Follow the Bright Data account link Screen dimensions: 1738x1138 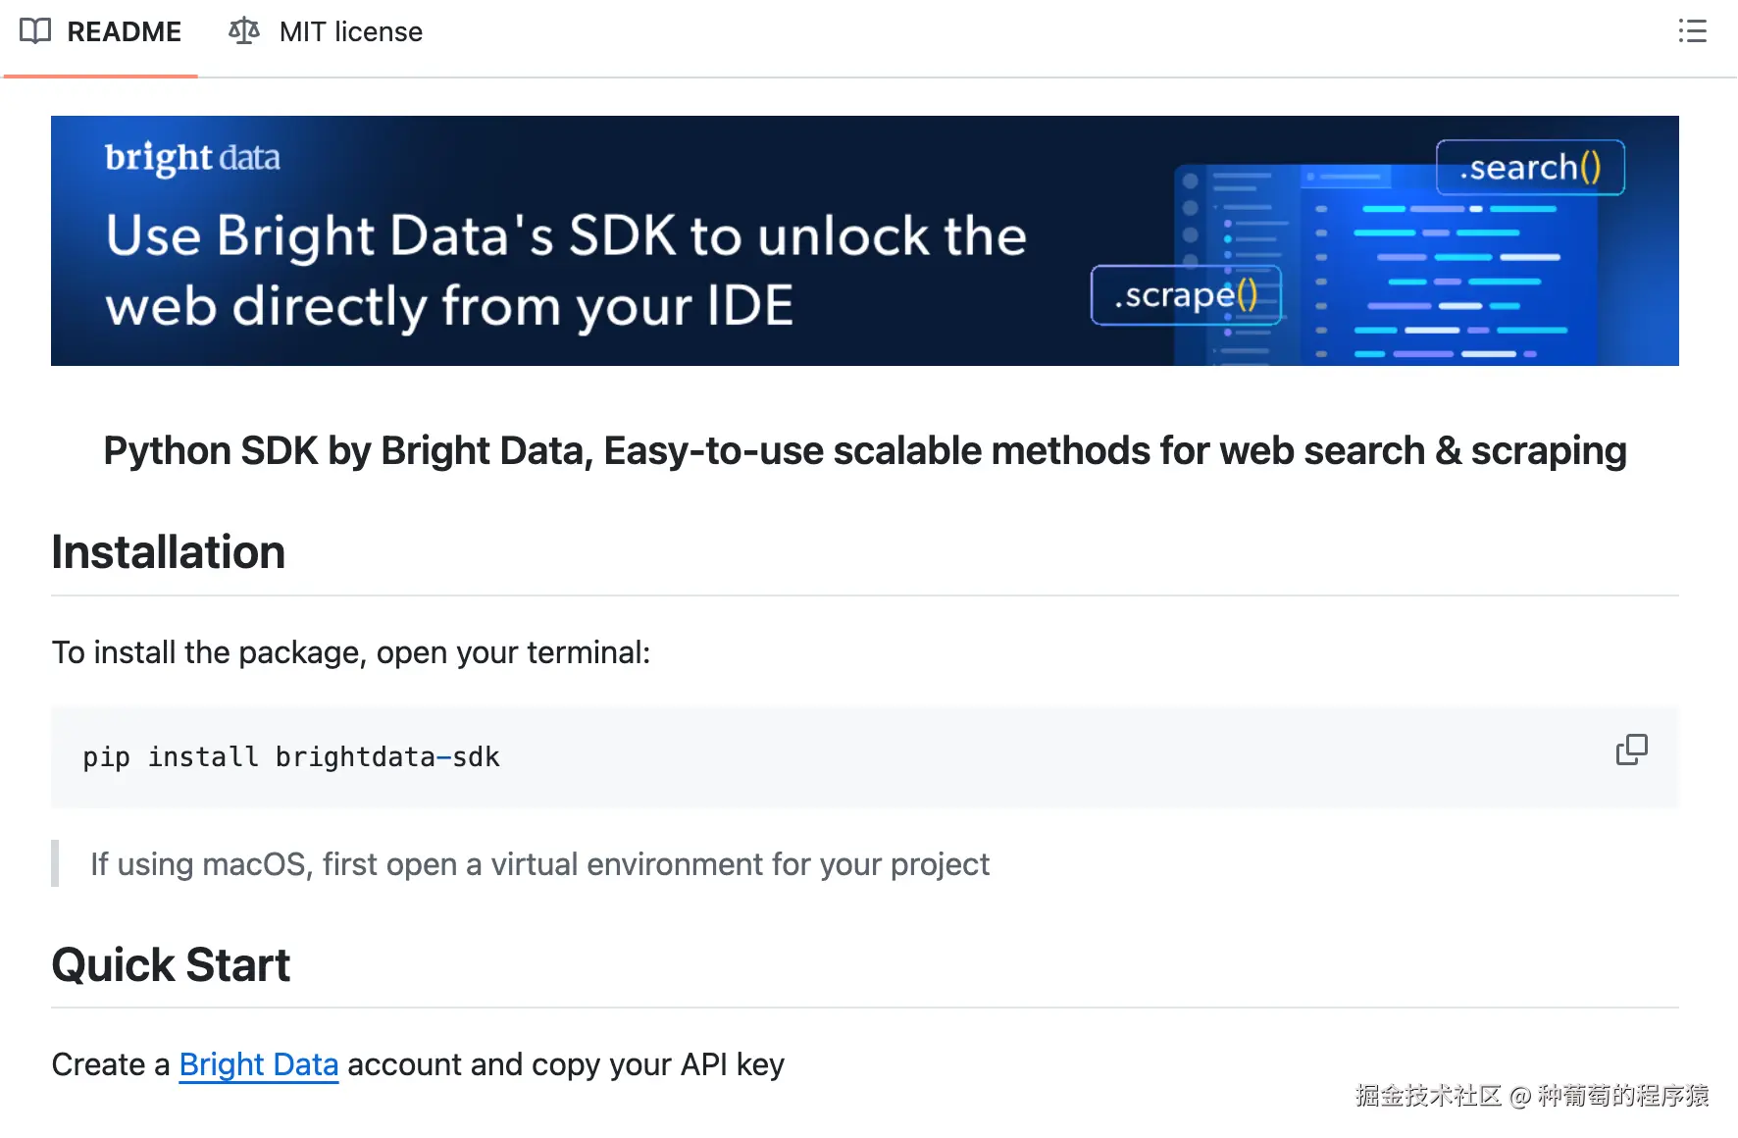259,1064
